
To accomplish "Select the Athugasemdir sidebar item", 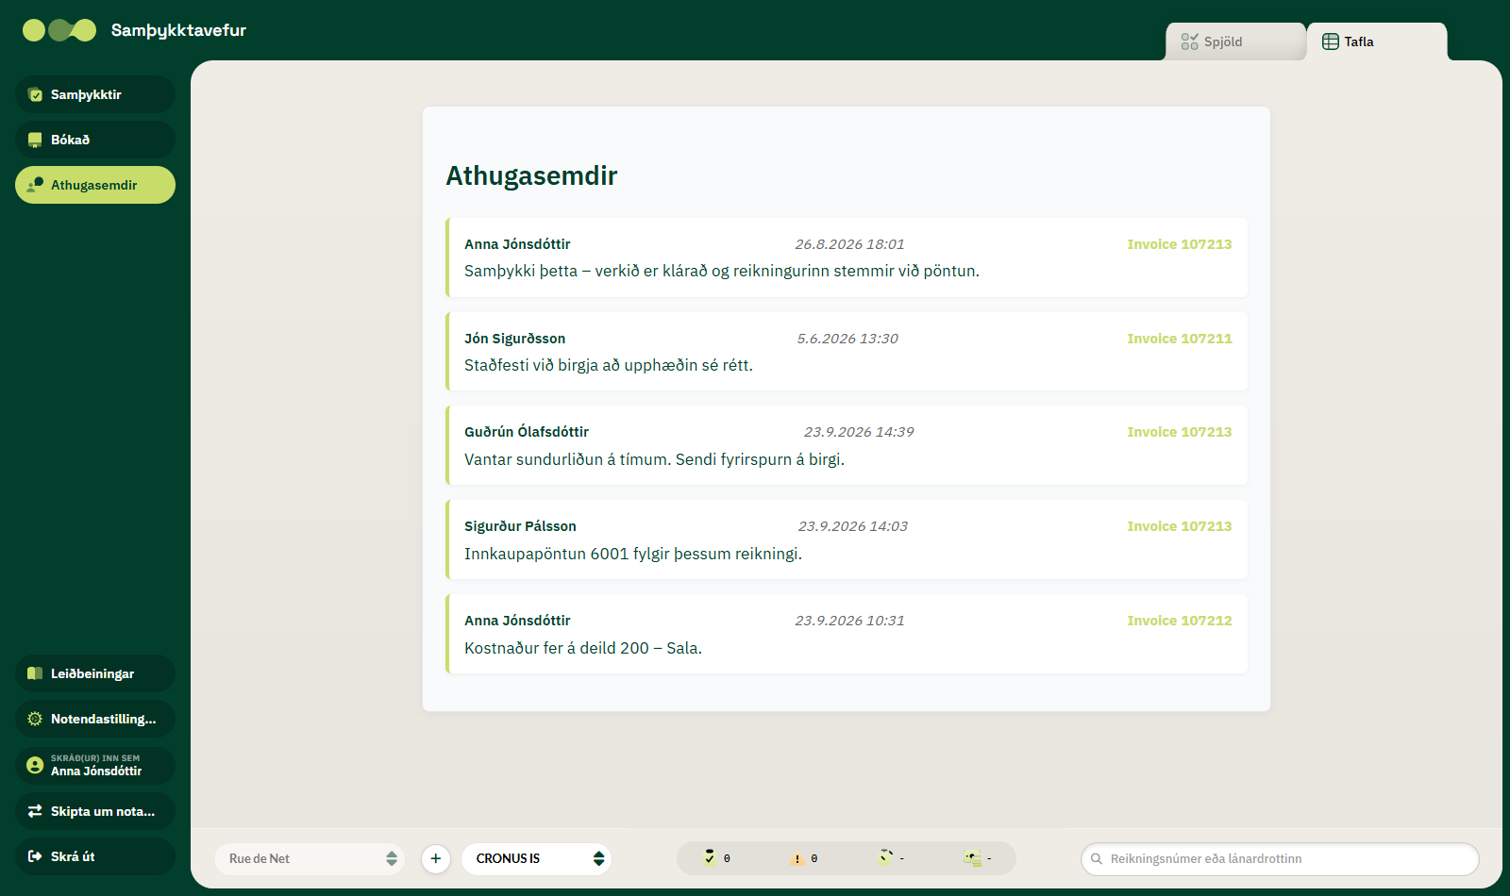I will [95, 185].
